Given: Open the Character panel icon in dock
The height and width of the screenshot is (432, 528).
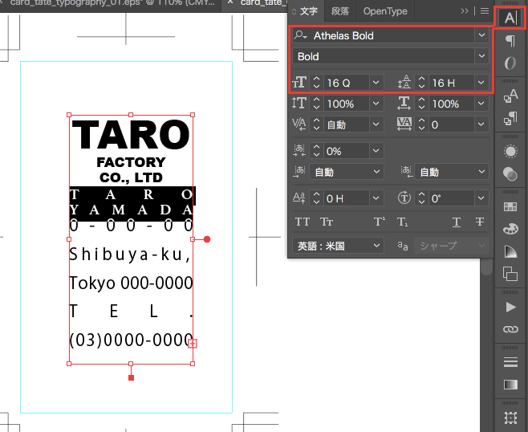Looking at the screenshot, I should 510,17.
